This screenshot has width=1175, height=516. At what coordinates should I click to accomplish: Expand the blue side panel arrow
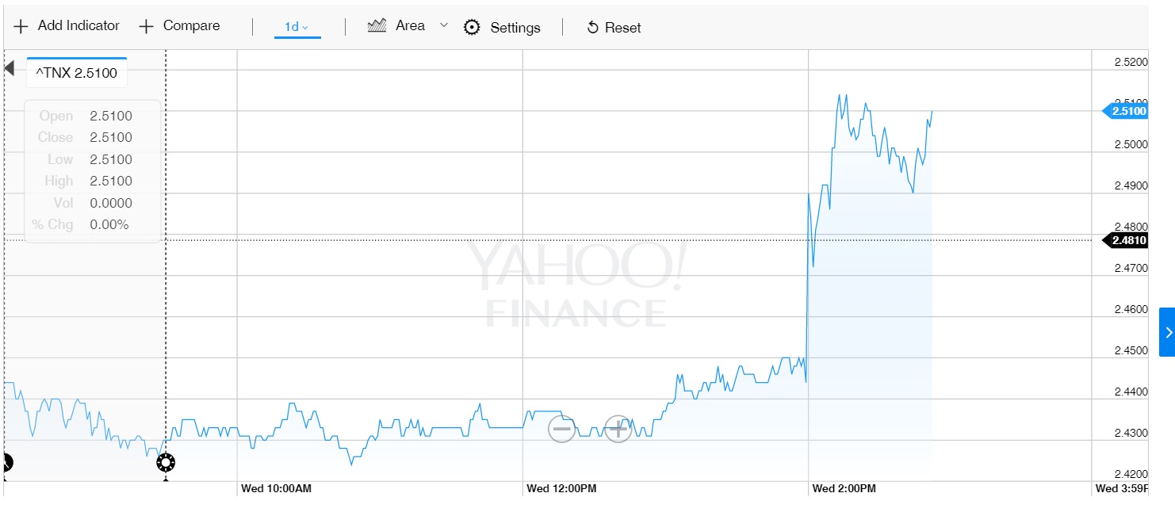1167,332
